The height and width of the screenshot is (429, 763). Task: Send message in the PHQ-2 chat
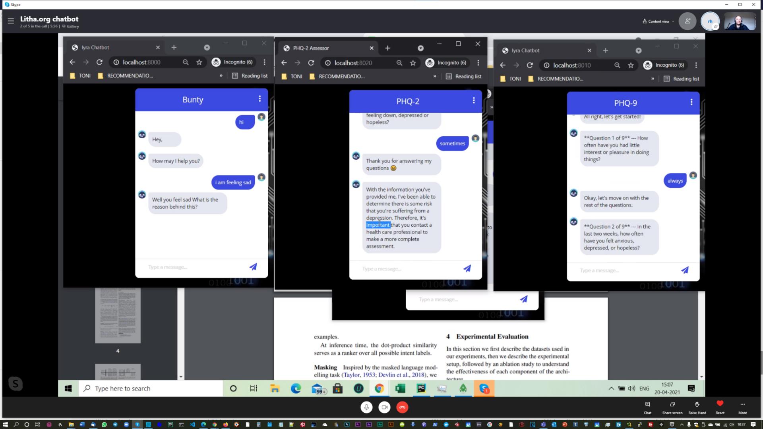point(467,269)
